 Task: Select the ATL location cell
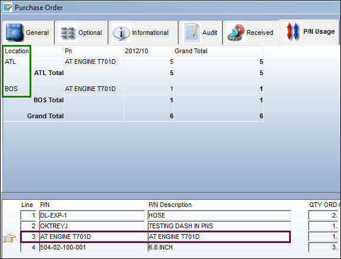[x=10, y=61]
